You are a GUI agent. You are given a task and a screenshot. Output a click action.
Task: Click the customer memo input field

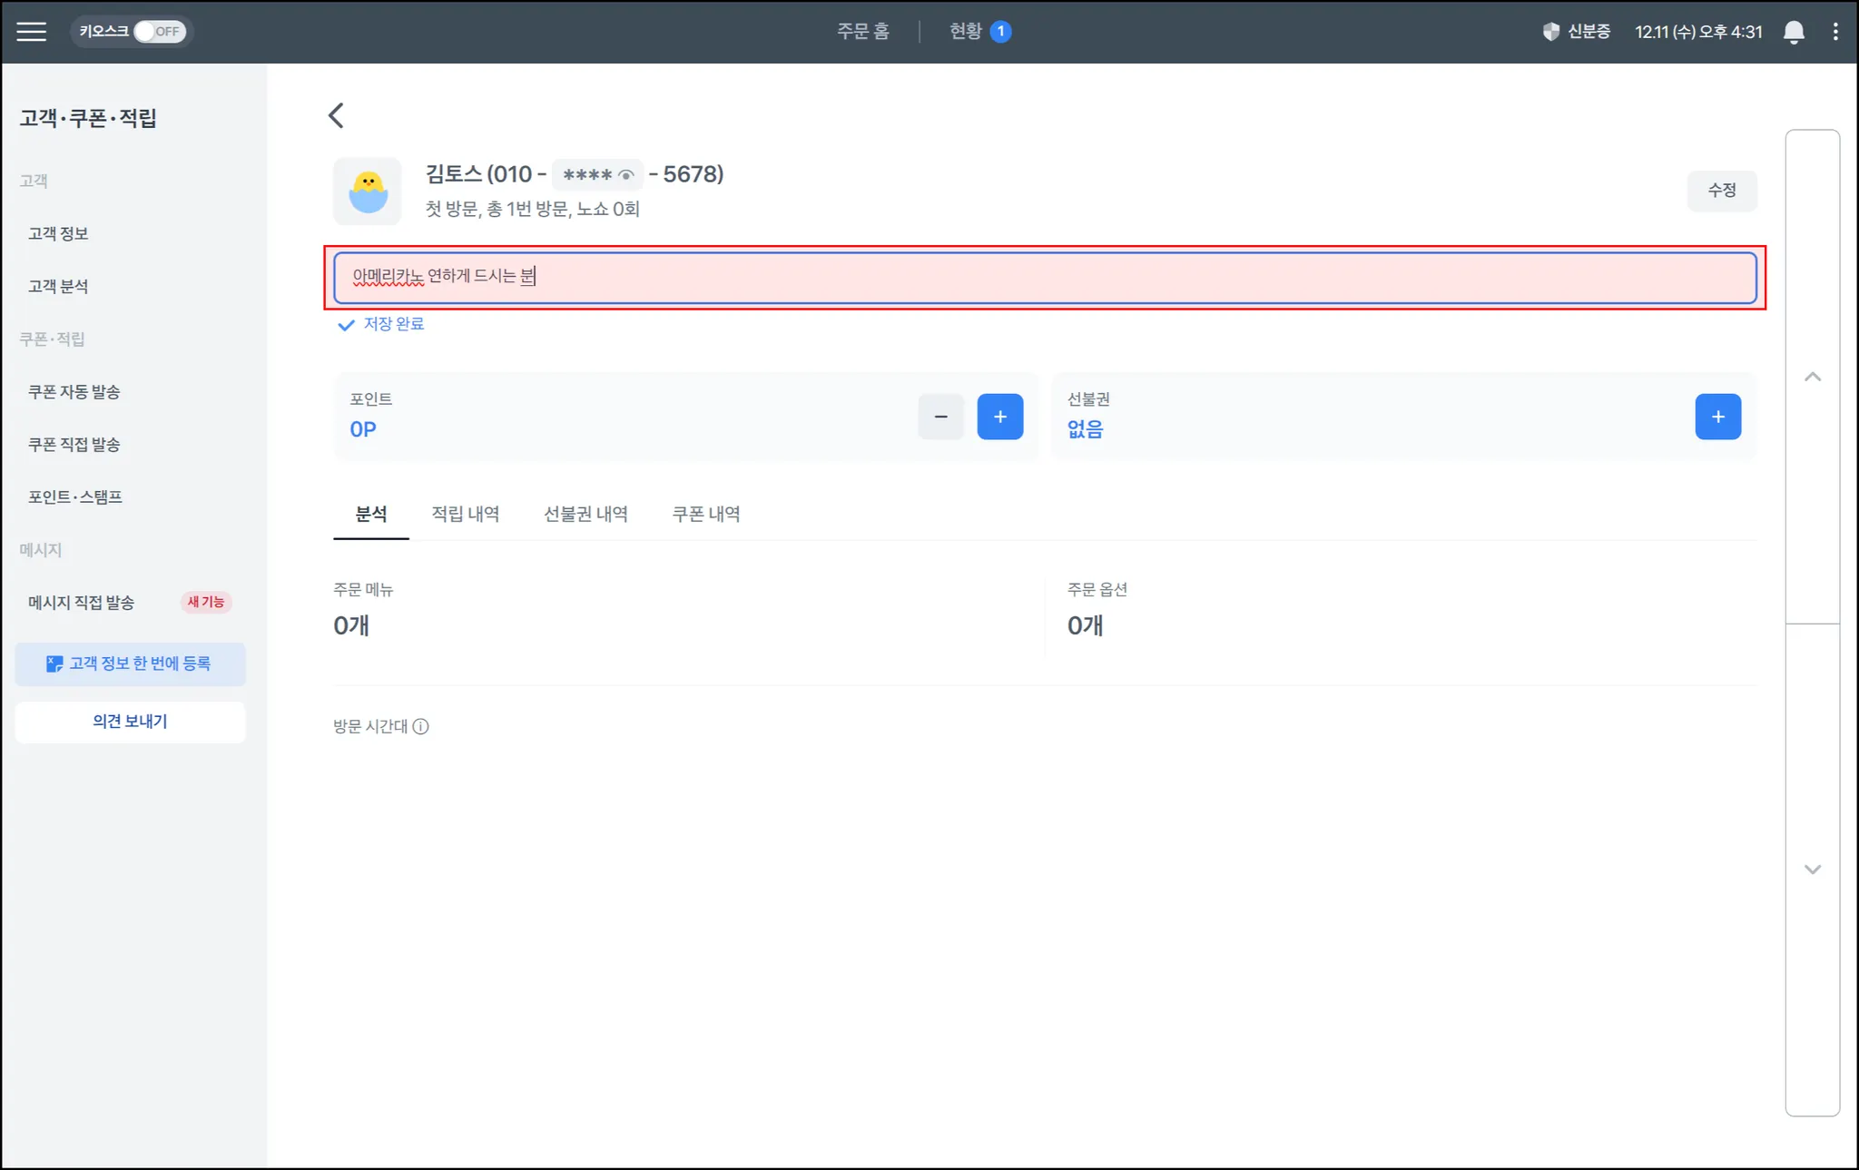point(1044,278)
